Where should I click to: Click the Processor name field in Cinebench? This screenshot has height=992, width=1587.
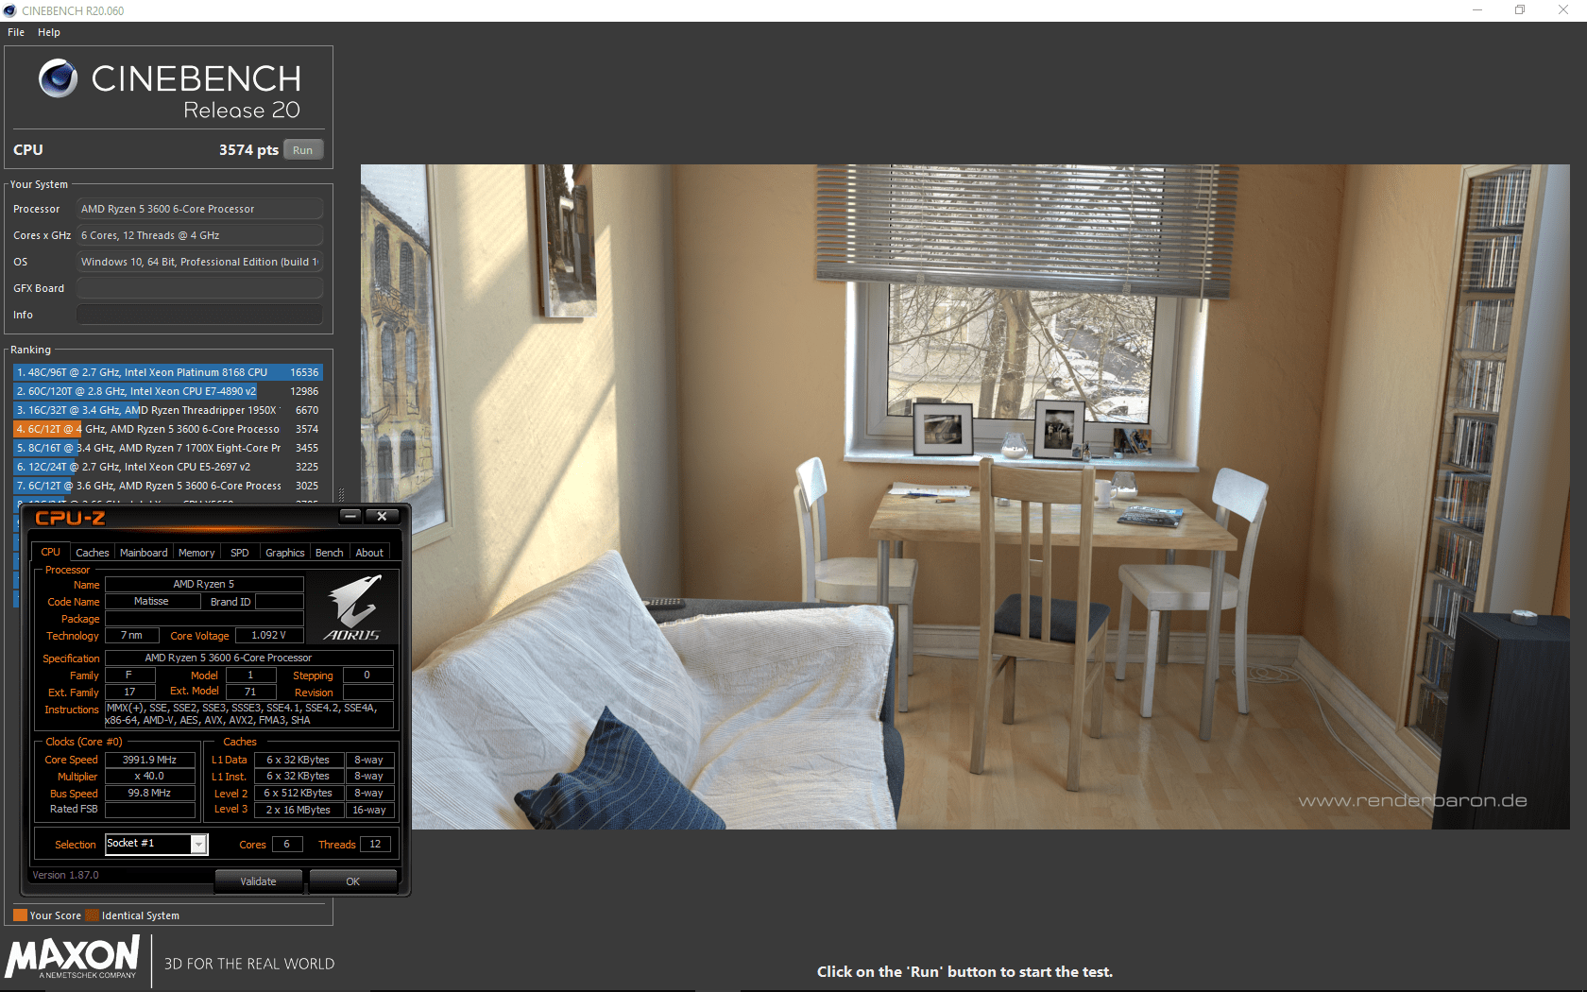tap(199, 209)
